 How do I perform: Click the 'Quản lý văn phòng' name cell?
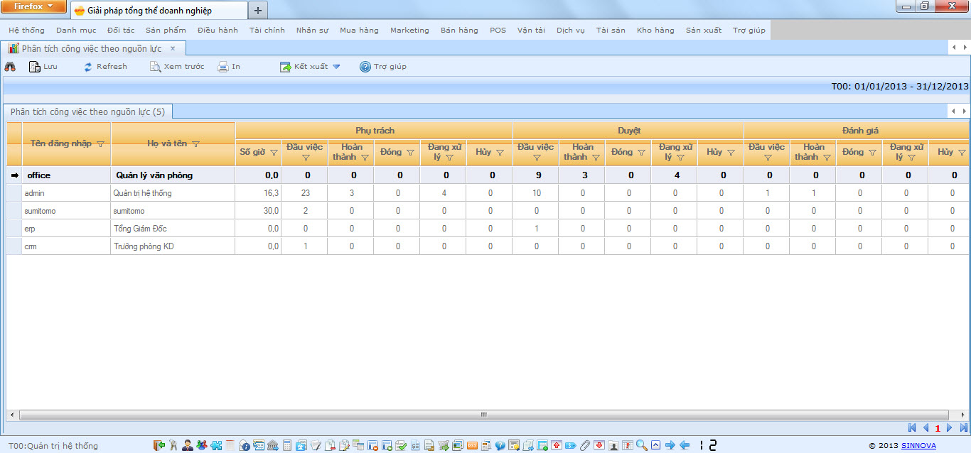click(x=173, y=175)
